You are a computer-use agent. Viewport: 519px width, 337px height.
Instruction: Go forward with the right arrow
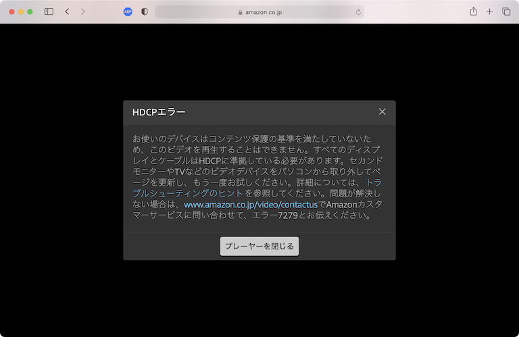[82, 11]
